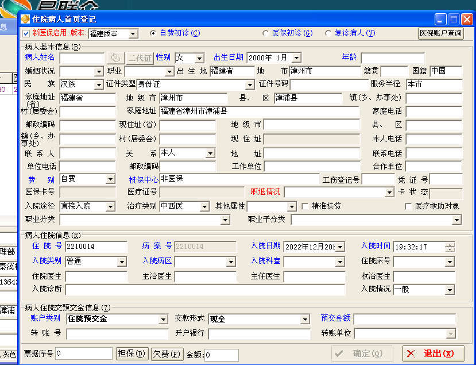
Task: Open the 出生日期 date dropdown
Action: (296, 57)
